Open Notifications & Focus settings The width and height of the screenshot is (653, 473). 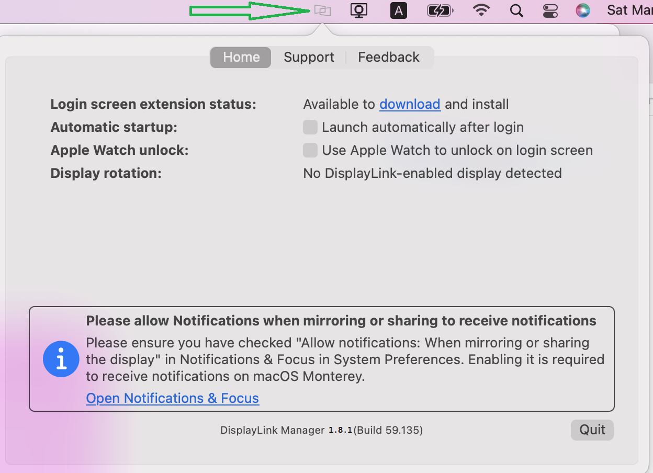(x=172, y=398)
